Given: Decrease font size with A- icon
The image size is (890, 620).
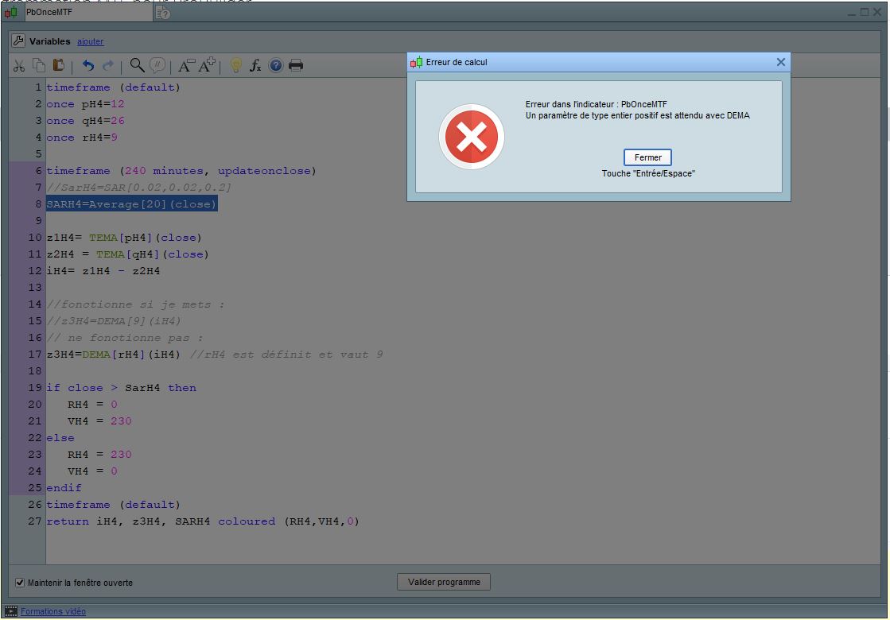Looking at the screenshot, I should (x=187, y=66).
